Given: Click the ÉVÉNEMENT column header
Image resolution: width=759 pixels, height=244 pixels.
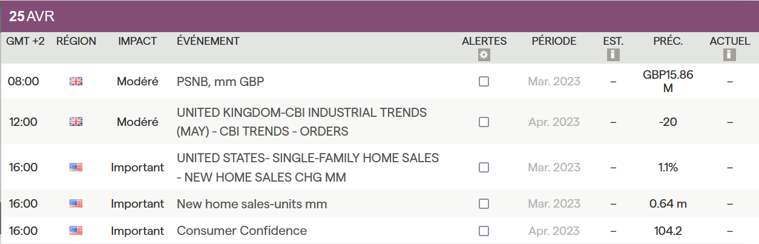Looking at the screenshot, I should [x=208, y=41].
